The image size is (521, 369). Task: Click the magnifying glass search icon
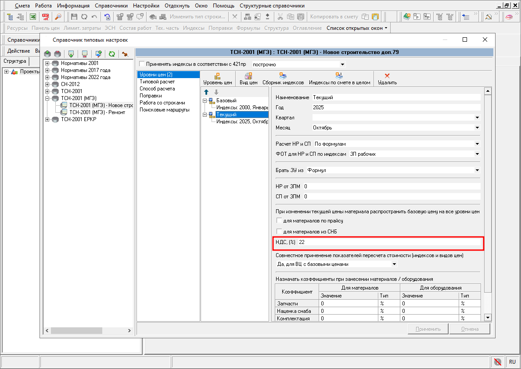(58, 17)
